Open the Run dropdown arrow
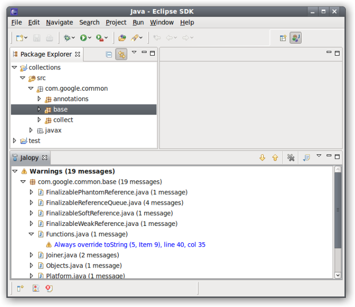 (x=90, y=38)
